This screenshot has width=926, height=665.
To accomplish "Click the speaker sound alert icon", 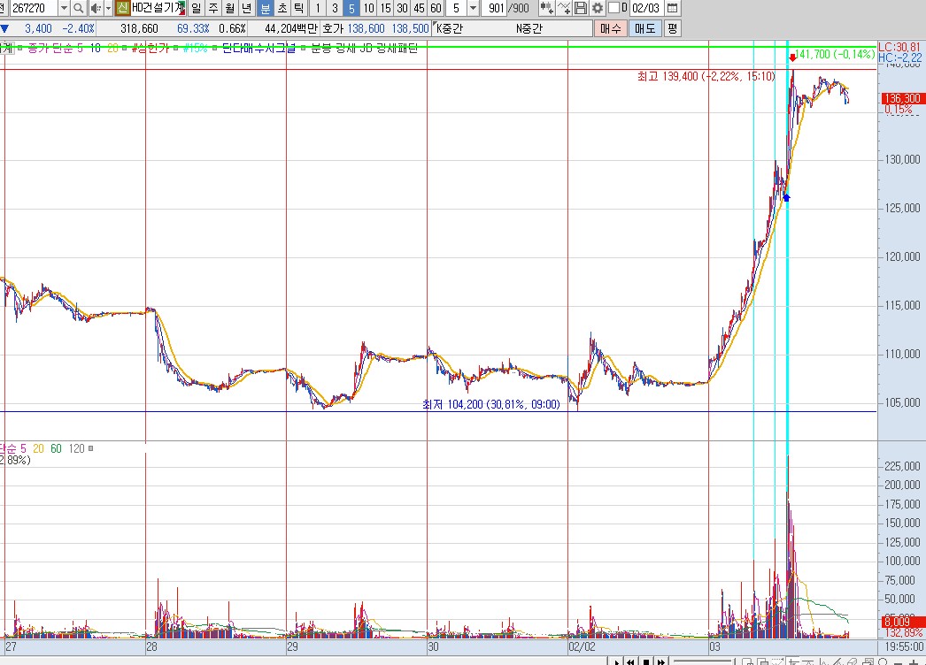I will (x=95, y=8).
